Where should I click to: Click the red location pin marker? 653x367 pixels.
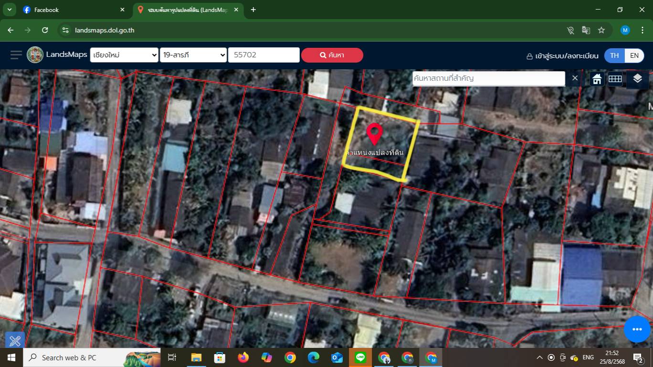tap(374, 133)
